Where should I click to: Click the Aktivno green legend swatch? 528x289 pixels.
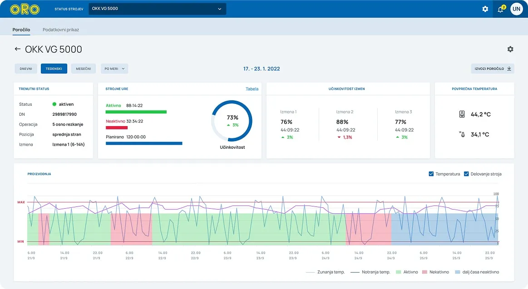399,272
